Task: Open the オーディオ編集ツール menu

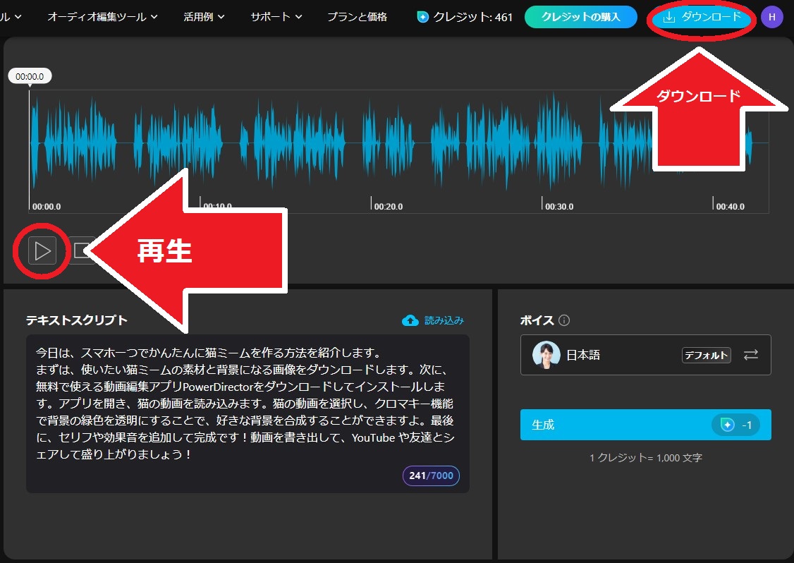Action: 102,17
